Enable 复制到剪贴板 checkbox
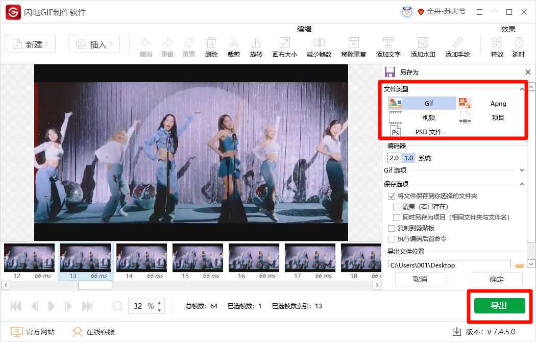 (392, 228)
